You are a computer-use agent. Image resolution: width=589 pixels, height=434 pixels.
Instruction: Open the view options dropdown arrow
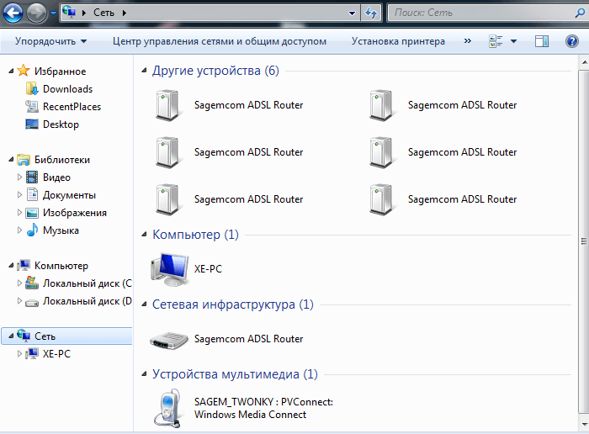point(514,41)
